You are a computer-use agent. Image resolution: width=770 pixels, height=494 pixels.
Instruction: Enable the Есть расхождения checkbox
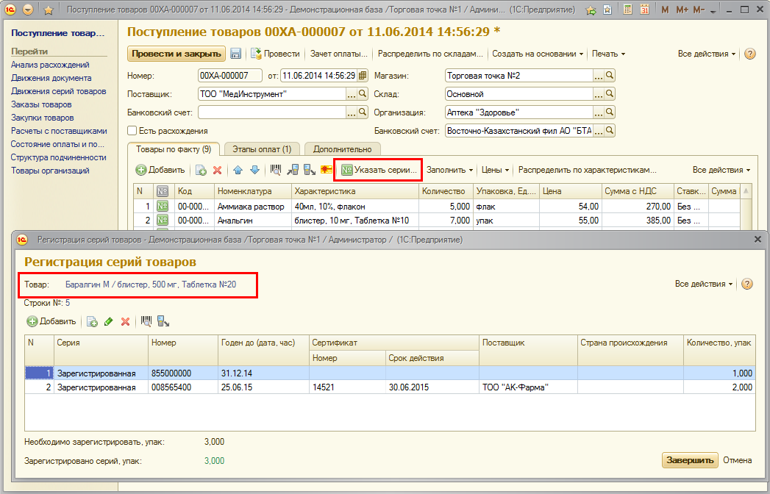(x=132, y=131)
